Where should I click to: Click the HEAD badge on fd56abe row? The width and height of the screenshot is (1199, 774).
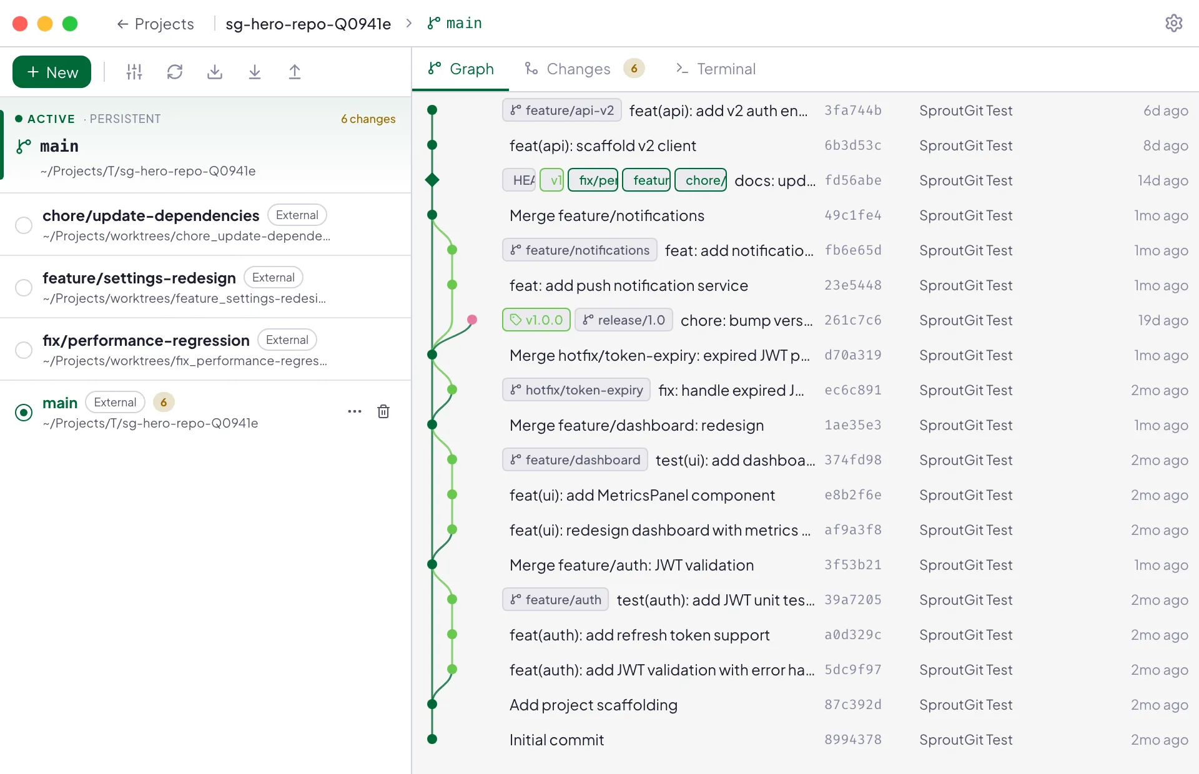coord(519,180)
